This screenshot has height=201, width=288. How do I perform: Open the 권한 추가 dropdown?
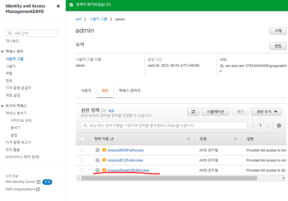click(x=266, y=112)
